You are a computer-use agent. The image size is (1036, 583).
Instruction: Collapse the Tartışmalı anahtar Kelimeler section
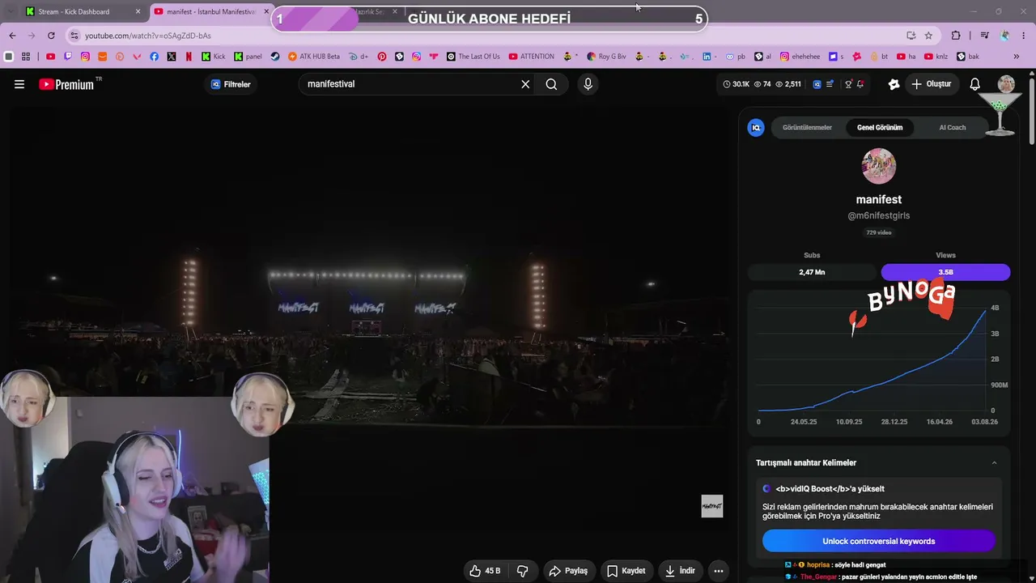click(994, 463)
